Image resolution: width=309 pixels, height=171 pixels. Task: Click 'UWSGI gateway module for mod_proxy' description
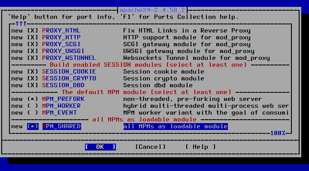(x=189, y=51)
